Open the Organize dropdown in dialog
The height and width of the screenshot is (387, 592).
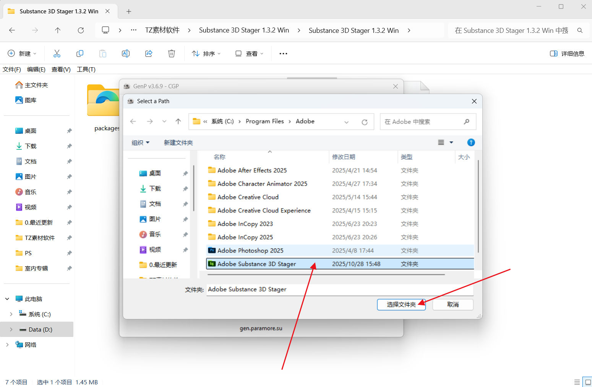click(140, 142)
